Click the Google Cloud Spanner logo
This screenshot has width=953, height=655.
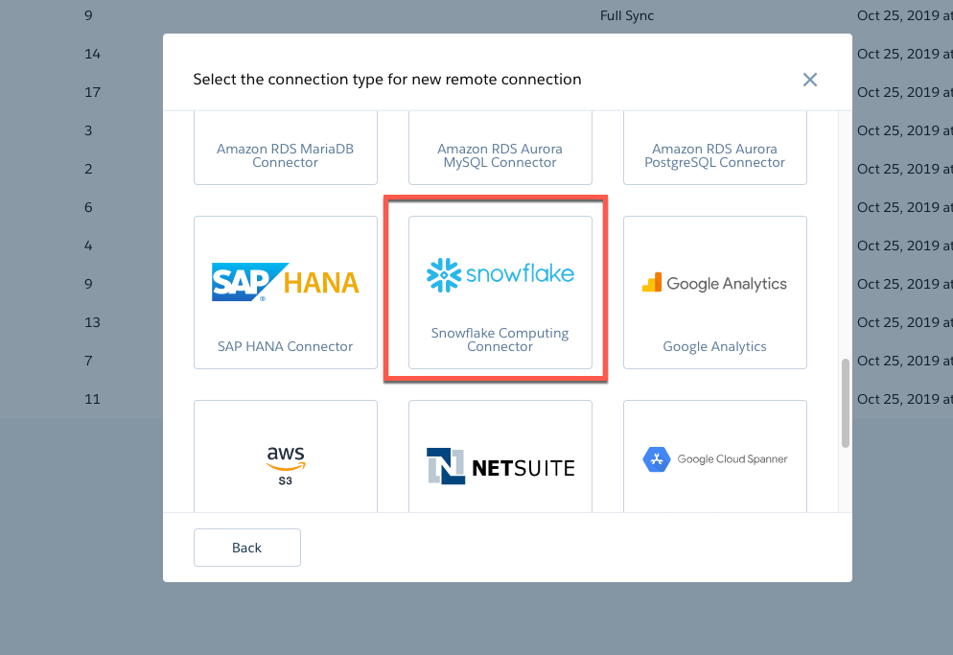click(714, 459)
